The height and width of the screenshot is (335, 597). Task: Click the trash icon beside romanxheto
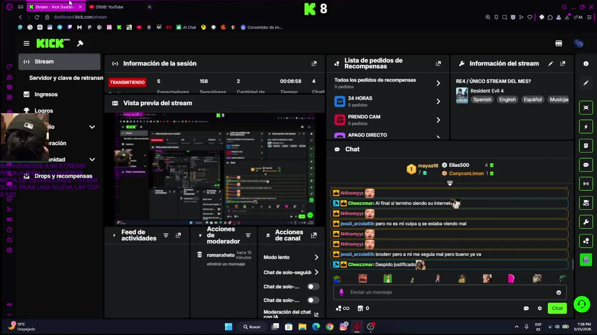[200, 255]
